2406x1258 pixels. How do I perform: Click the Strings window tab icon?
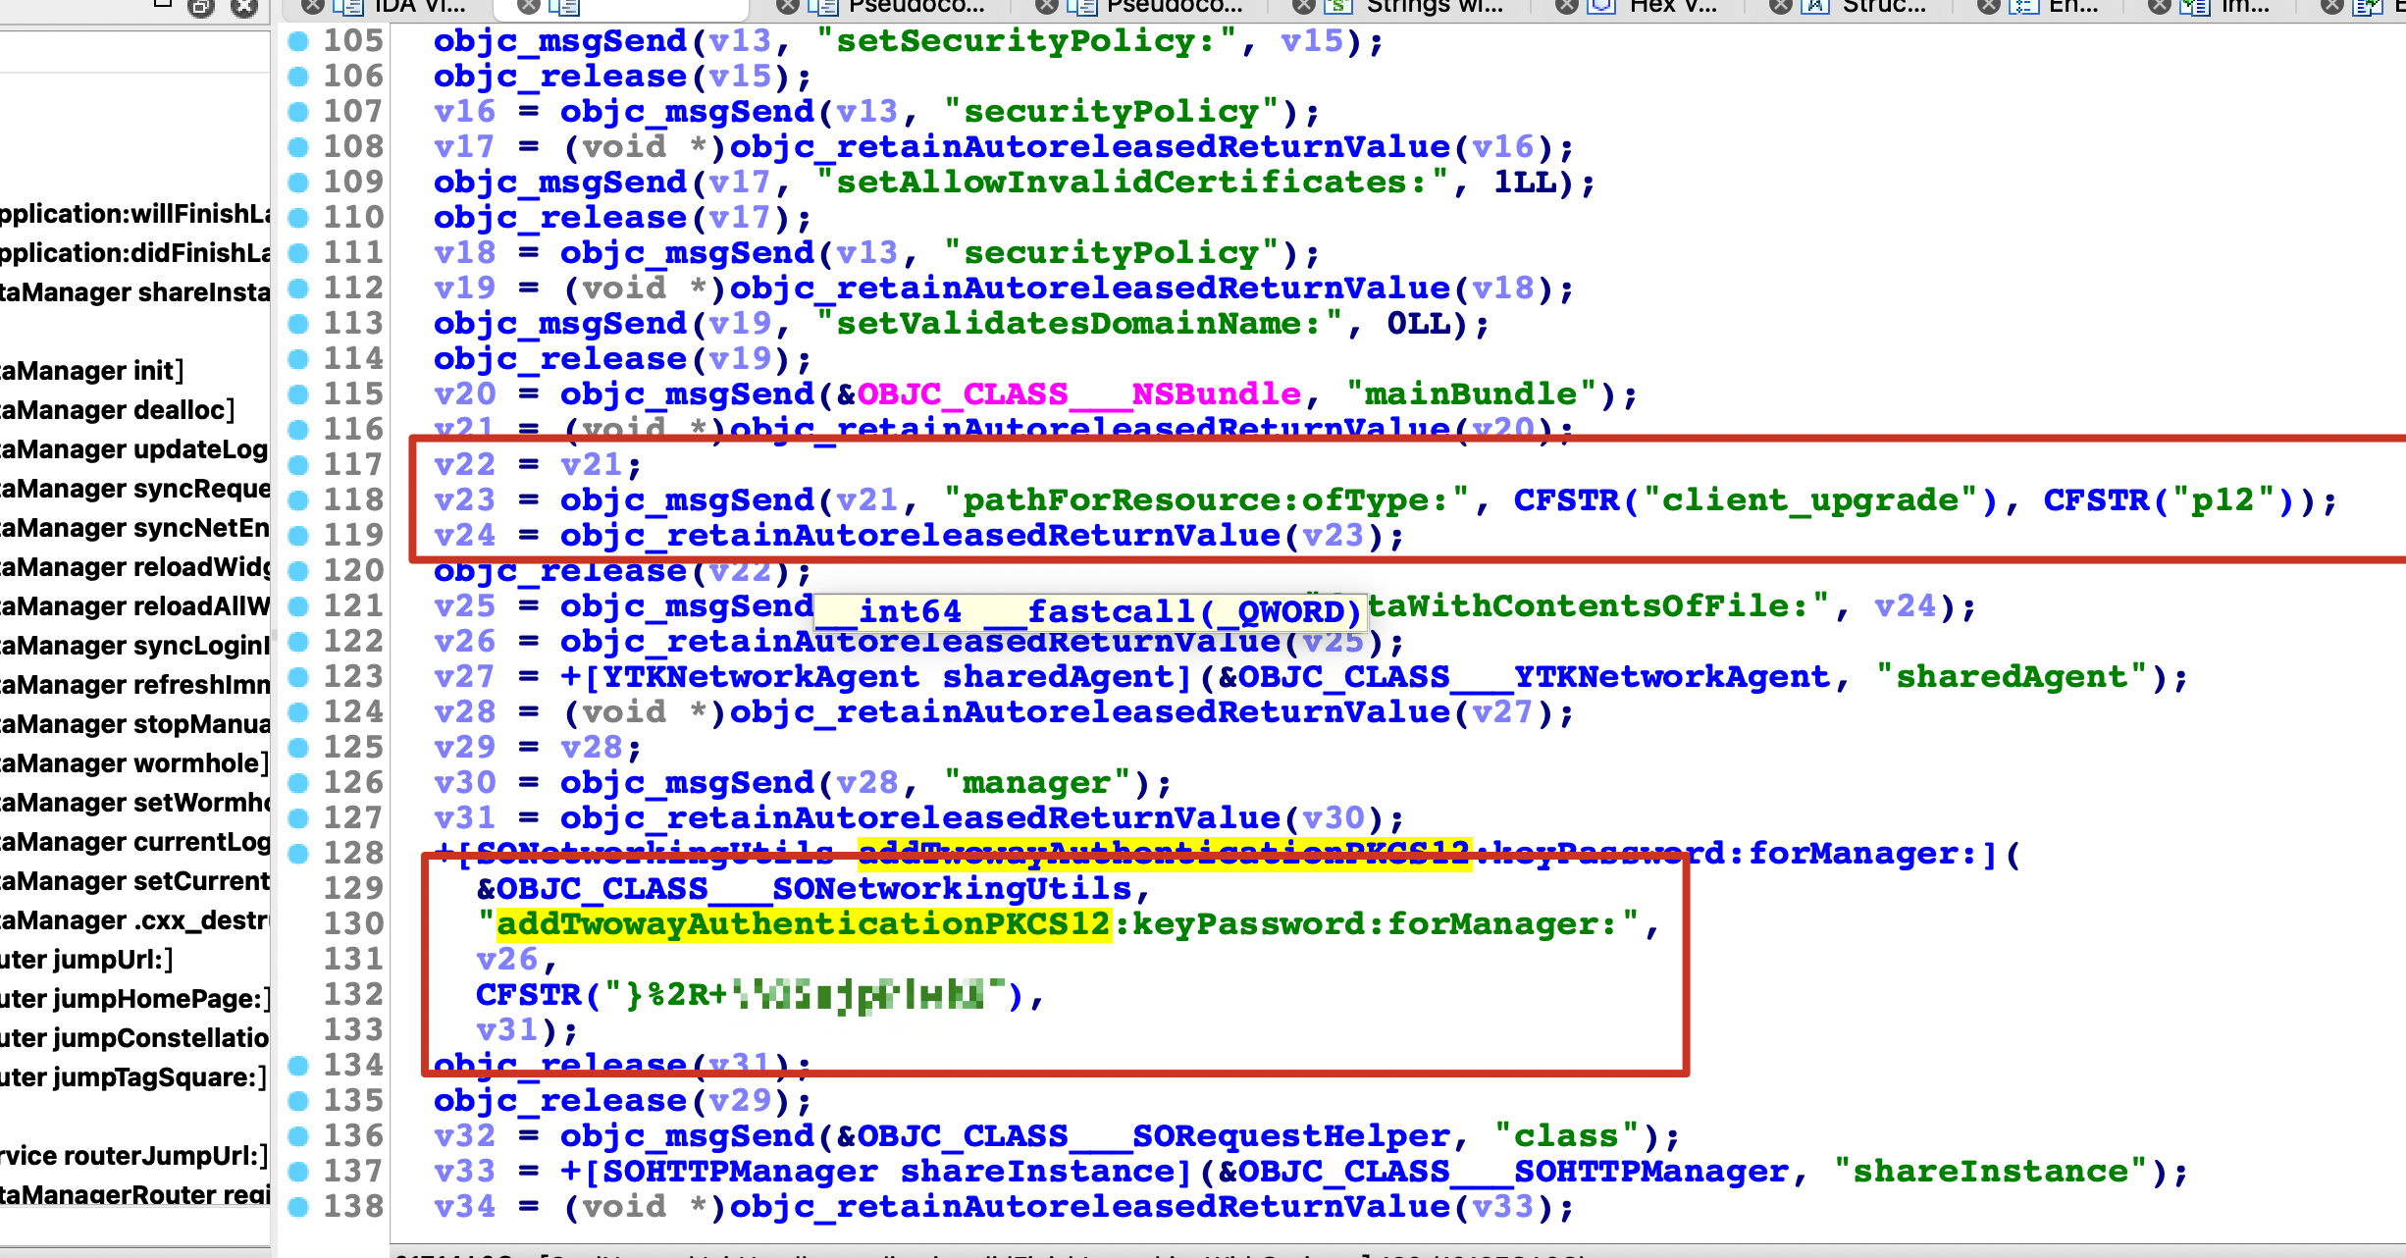coord(1338,7)
